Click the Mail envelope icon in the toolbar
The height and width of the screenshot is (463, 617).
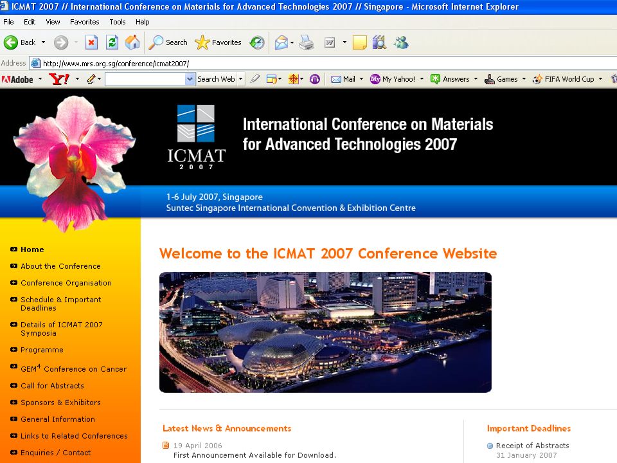pos(281,42)
